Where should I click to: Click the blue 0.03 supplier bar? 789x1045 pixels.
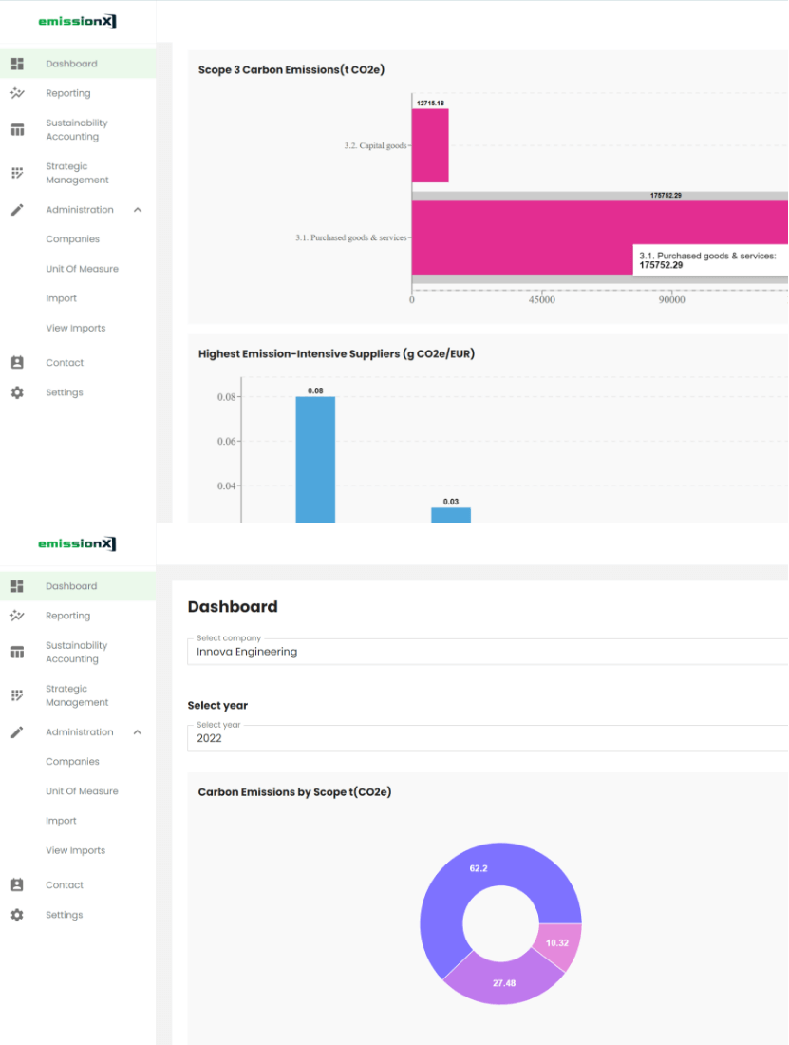[x=451, y=515]
